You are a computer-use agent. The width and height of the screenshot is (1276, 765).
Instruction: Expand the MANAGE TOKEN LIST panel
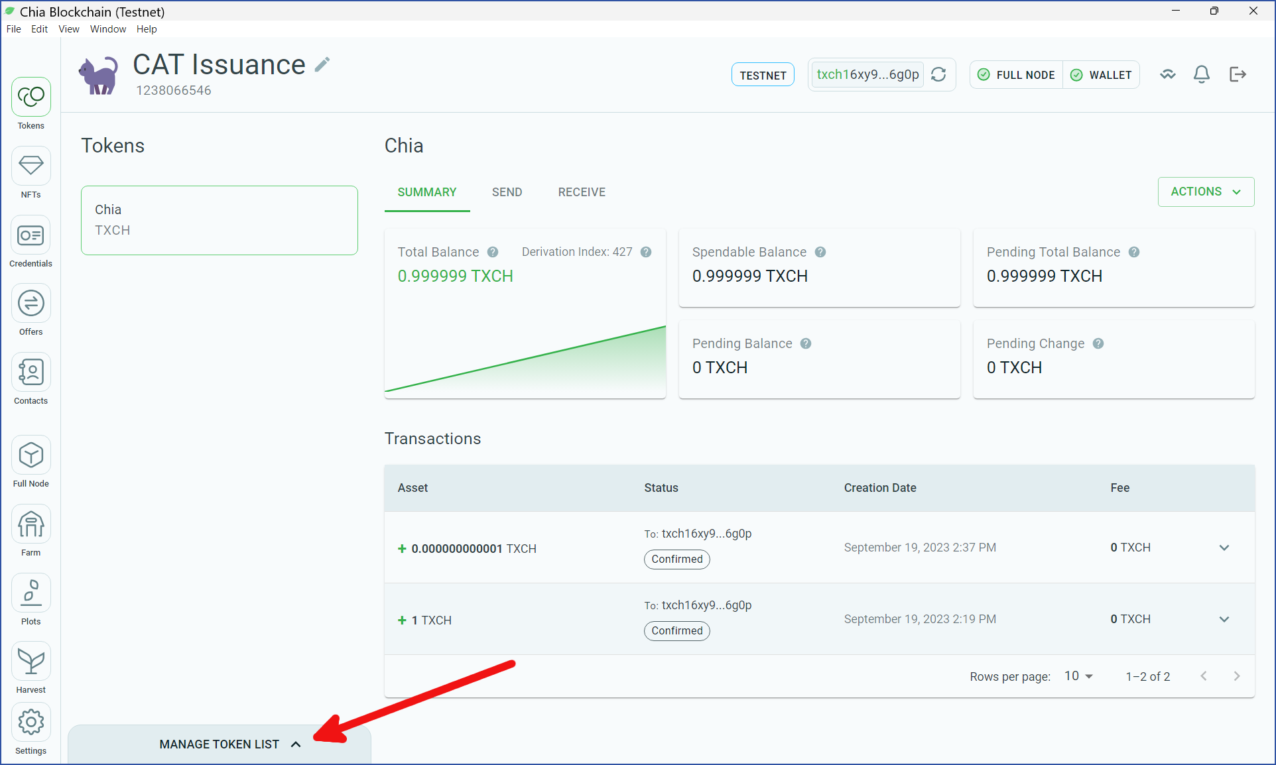click(220, 744)
